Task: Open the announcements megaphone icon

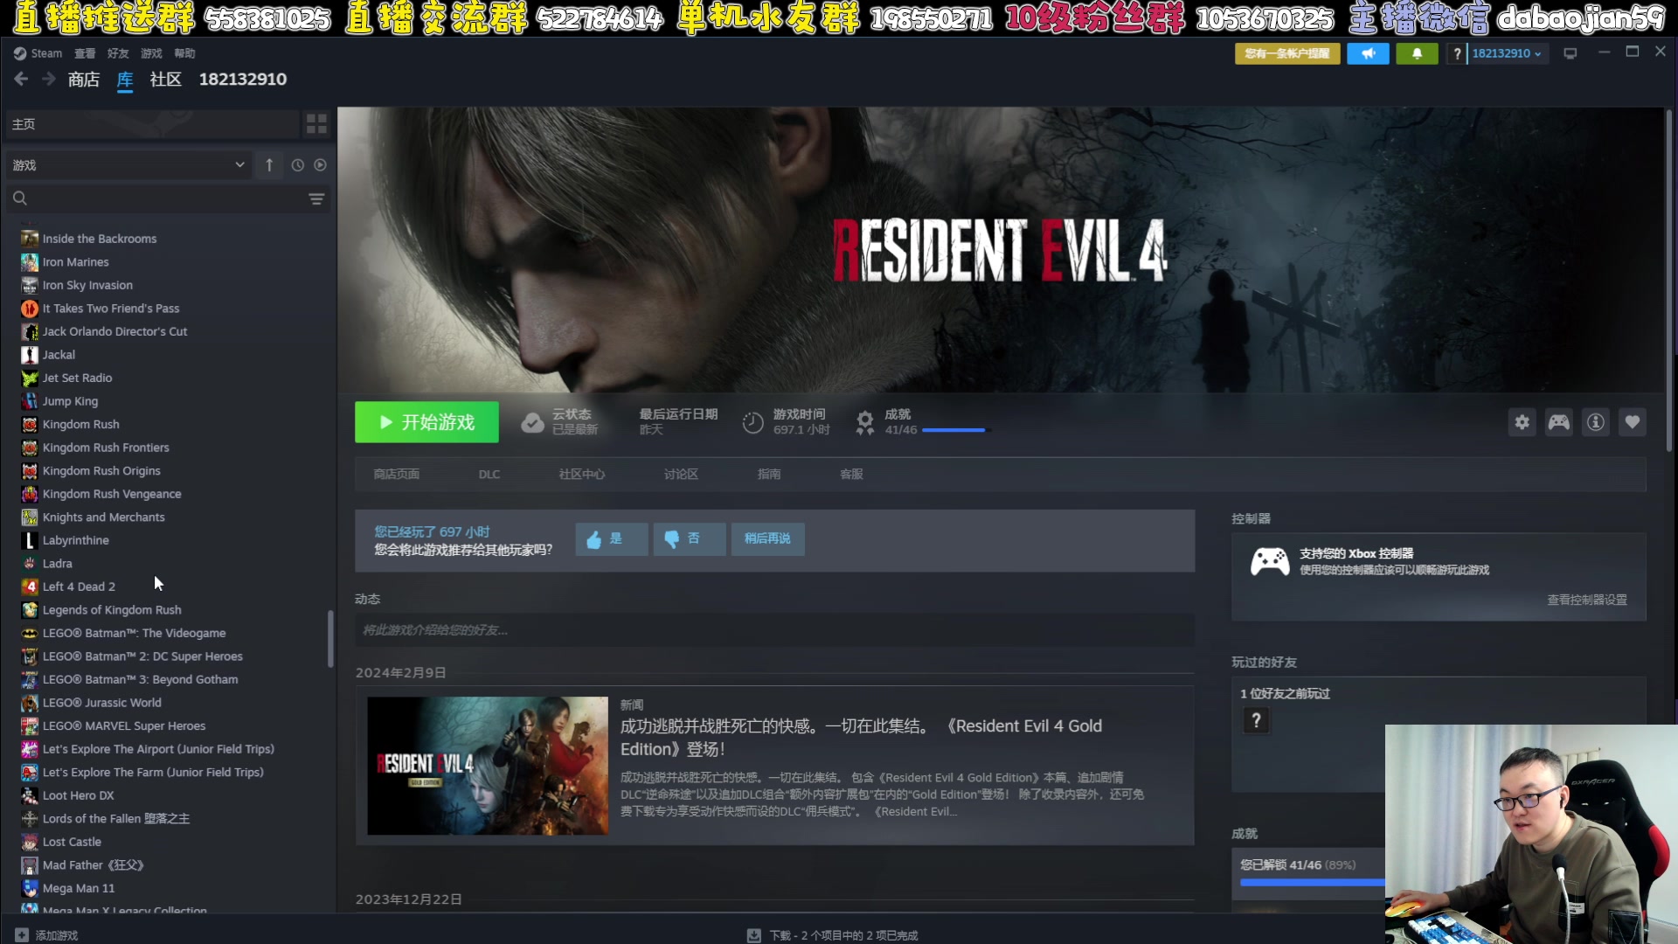Action: coord(1368,53)
